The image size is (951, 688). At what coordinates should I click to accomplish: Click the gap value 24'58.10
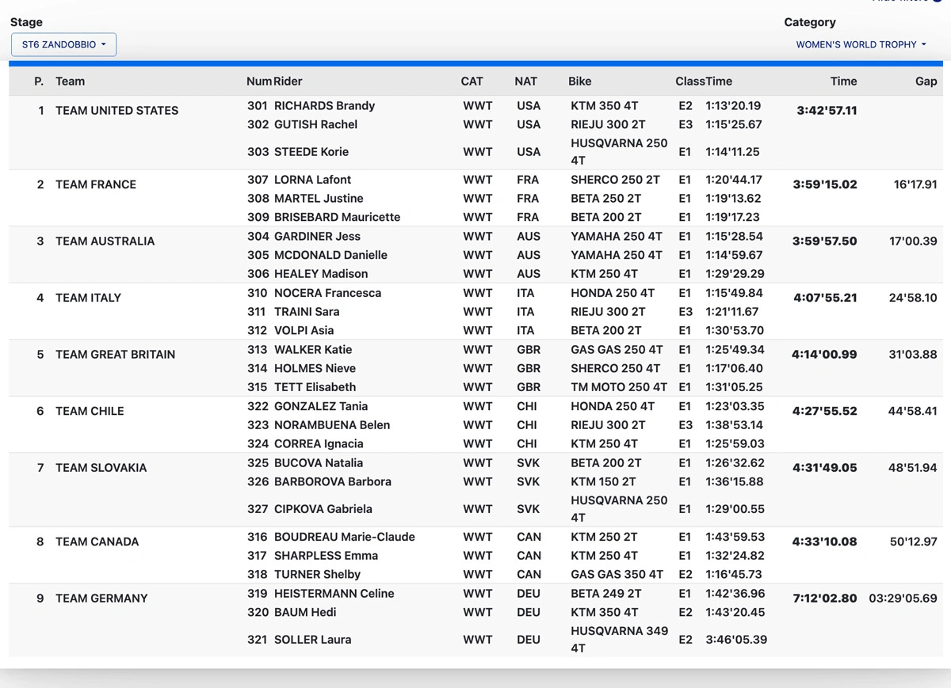point(913,298)
